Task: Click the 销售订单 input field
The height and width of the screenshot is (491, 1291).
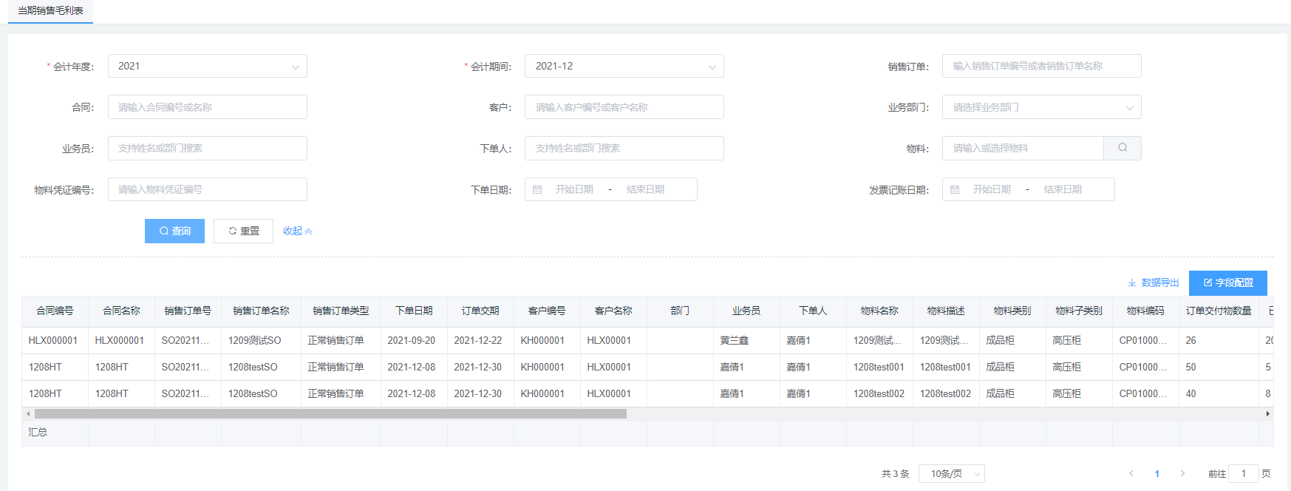Action: point(1040,66)
